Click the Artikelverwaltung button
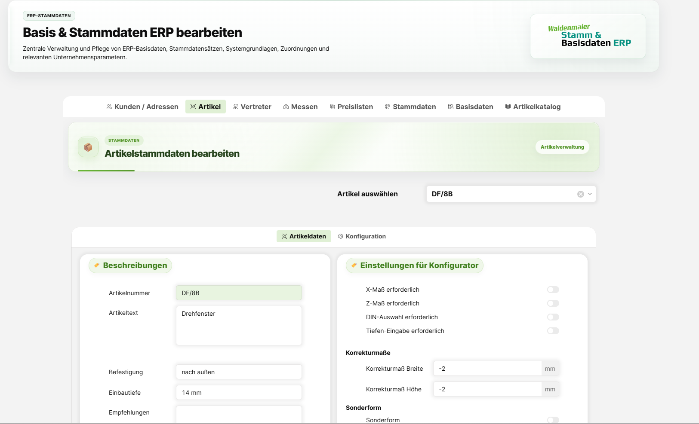Image resolution: width=699 pixels, height=424 pixels. 562,147
